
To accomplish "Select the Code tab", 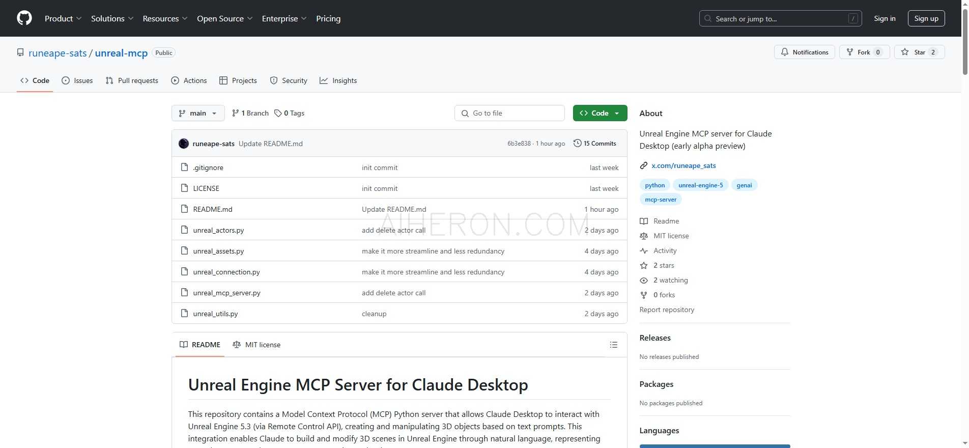I will point(35,80).
